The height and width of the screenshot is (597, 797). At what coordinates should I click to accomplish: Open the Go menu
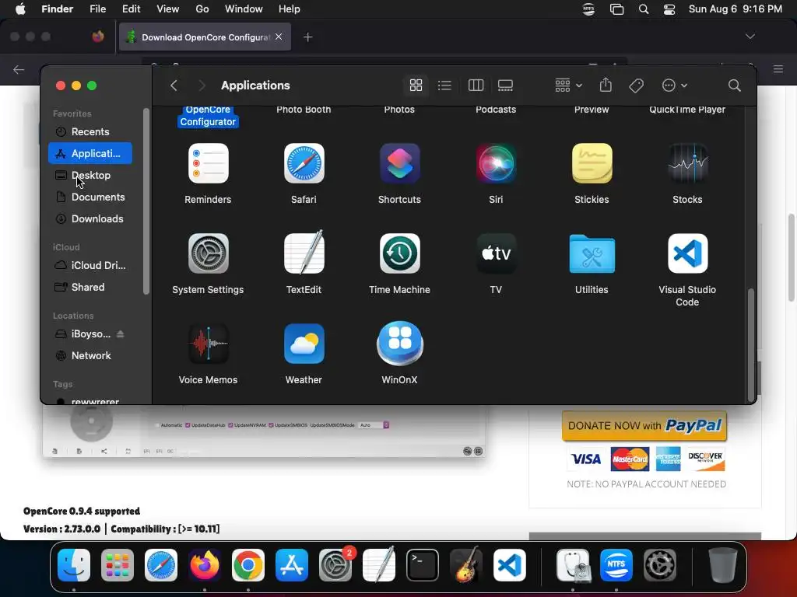click(x=202, y=9)
